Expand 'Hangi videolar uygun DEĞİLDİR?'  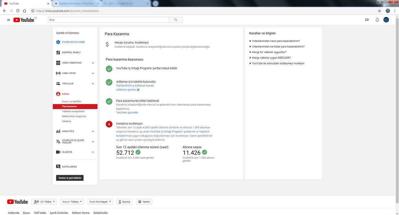coord(270,58)
